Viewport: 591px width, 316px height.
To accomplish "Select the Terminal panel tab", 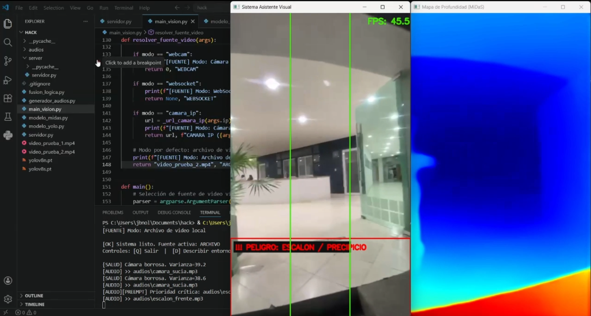I will (210, 212).
